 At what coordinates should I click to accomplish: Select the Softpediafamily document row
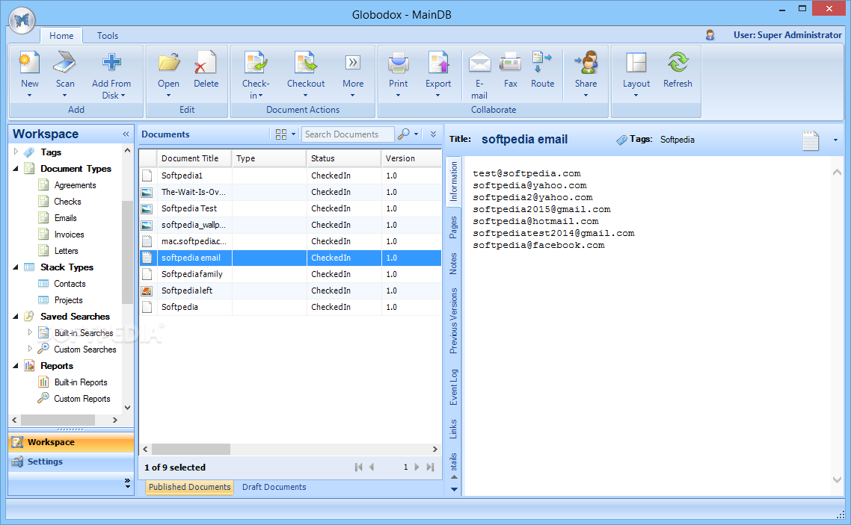coord(290,274)
